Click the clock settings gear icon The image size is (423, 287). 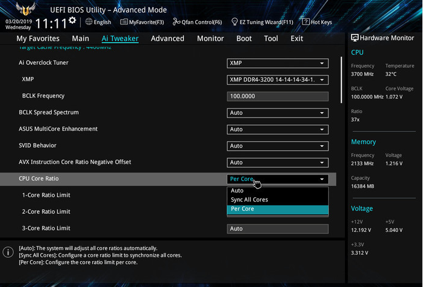72,21
